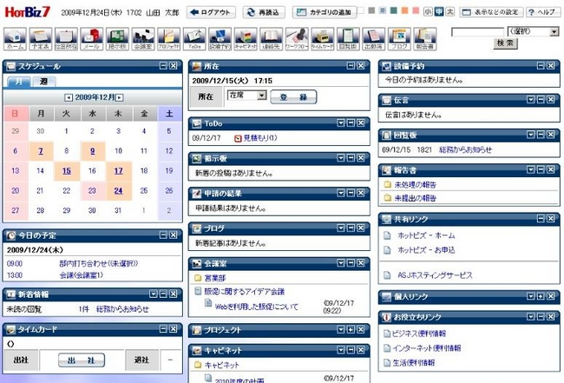Image resolution: width=564 pixels, height=383 pixels.
Task: Click the red 見積もり ToDo item icon
Action: point(238,138)
